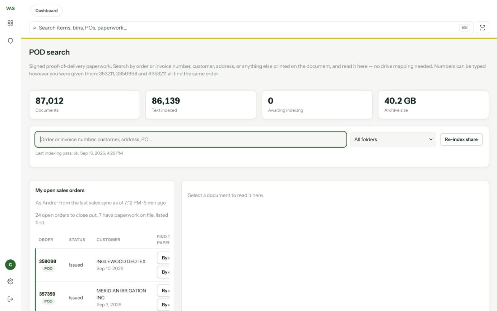Click the sign-out icon in the sidebar
The width and height of the screenshot is (497, 311).
pos(10,299)
